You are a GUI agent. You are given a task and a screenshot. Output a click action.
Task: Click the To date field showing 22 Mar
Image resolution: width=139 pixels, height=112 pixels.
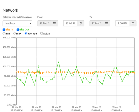pos(96,23)
